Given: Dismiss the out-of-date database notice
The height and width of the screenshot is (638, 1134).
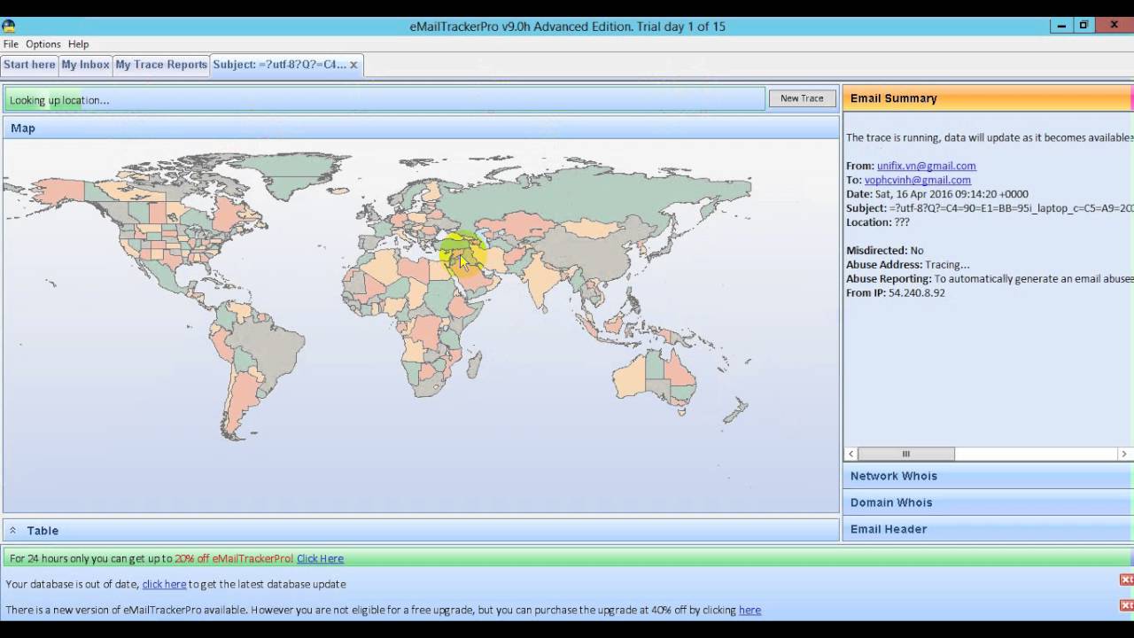Looking at the screenshot, I should [x=1126, y=580].
